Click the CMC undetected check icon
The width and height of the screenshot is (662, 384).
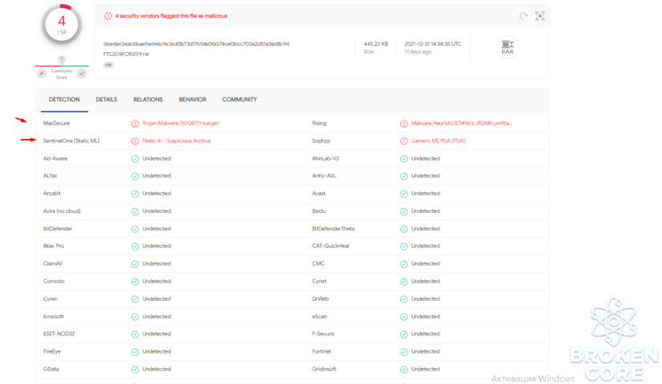click(x=403, y=264)
